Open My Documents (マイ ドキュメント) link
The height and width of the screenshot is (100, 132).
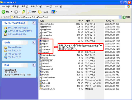(15, 50)
